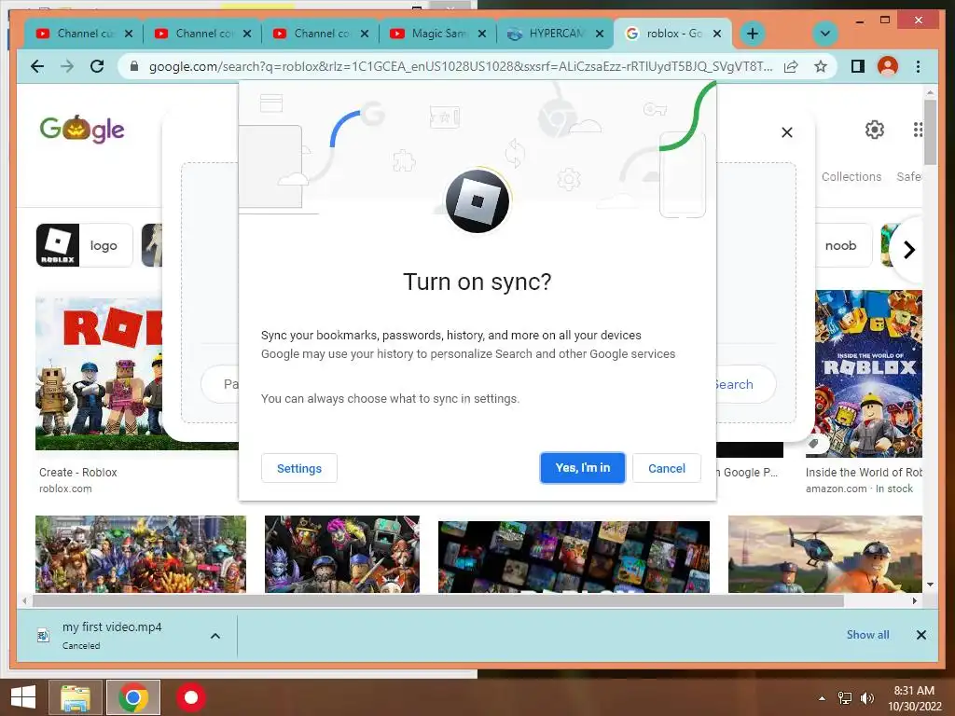Click the scroll down arrow
This screenshot has height=716, width=955.
click(930, 585)
